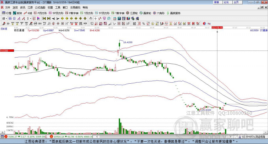
Task: Open the 工具 menu
Action: [x=58, y=8]
